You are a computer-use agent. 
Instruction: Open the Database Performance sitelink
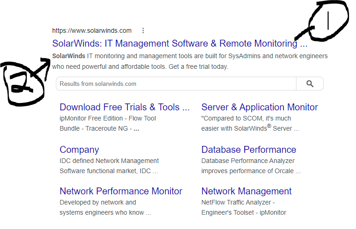(x=248, y=150)
